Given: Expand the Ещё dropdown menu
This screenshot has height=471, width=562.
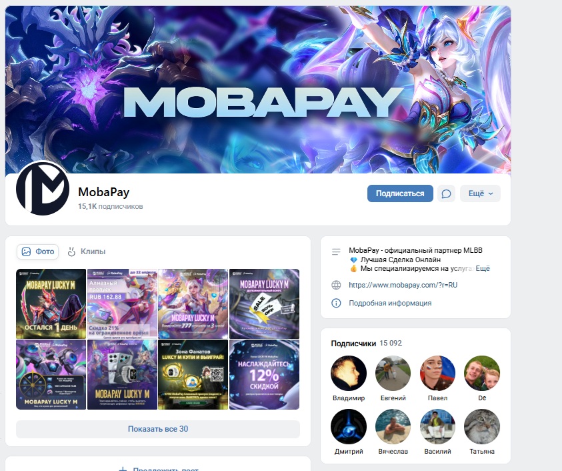Looking at the screenshot, I should pos(480,193).
